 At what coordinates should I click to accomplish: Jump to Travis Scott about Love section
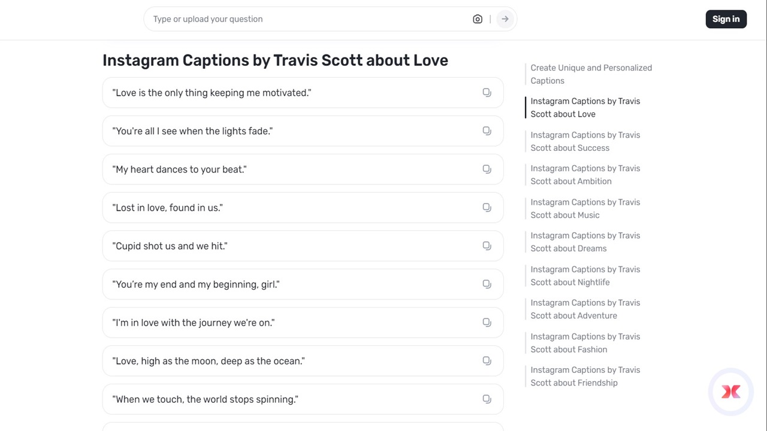[x=585, y=108]
